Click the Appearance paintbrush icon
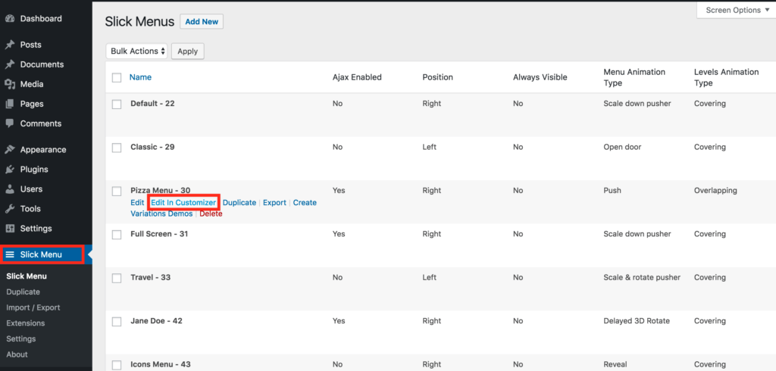 (10, 150)
